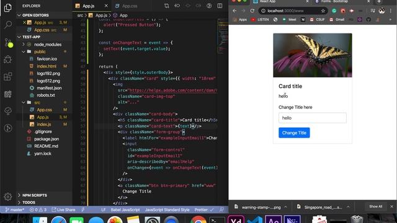
Task: Click the Change Title here text input
Action: click(x=313, y=118)
